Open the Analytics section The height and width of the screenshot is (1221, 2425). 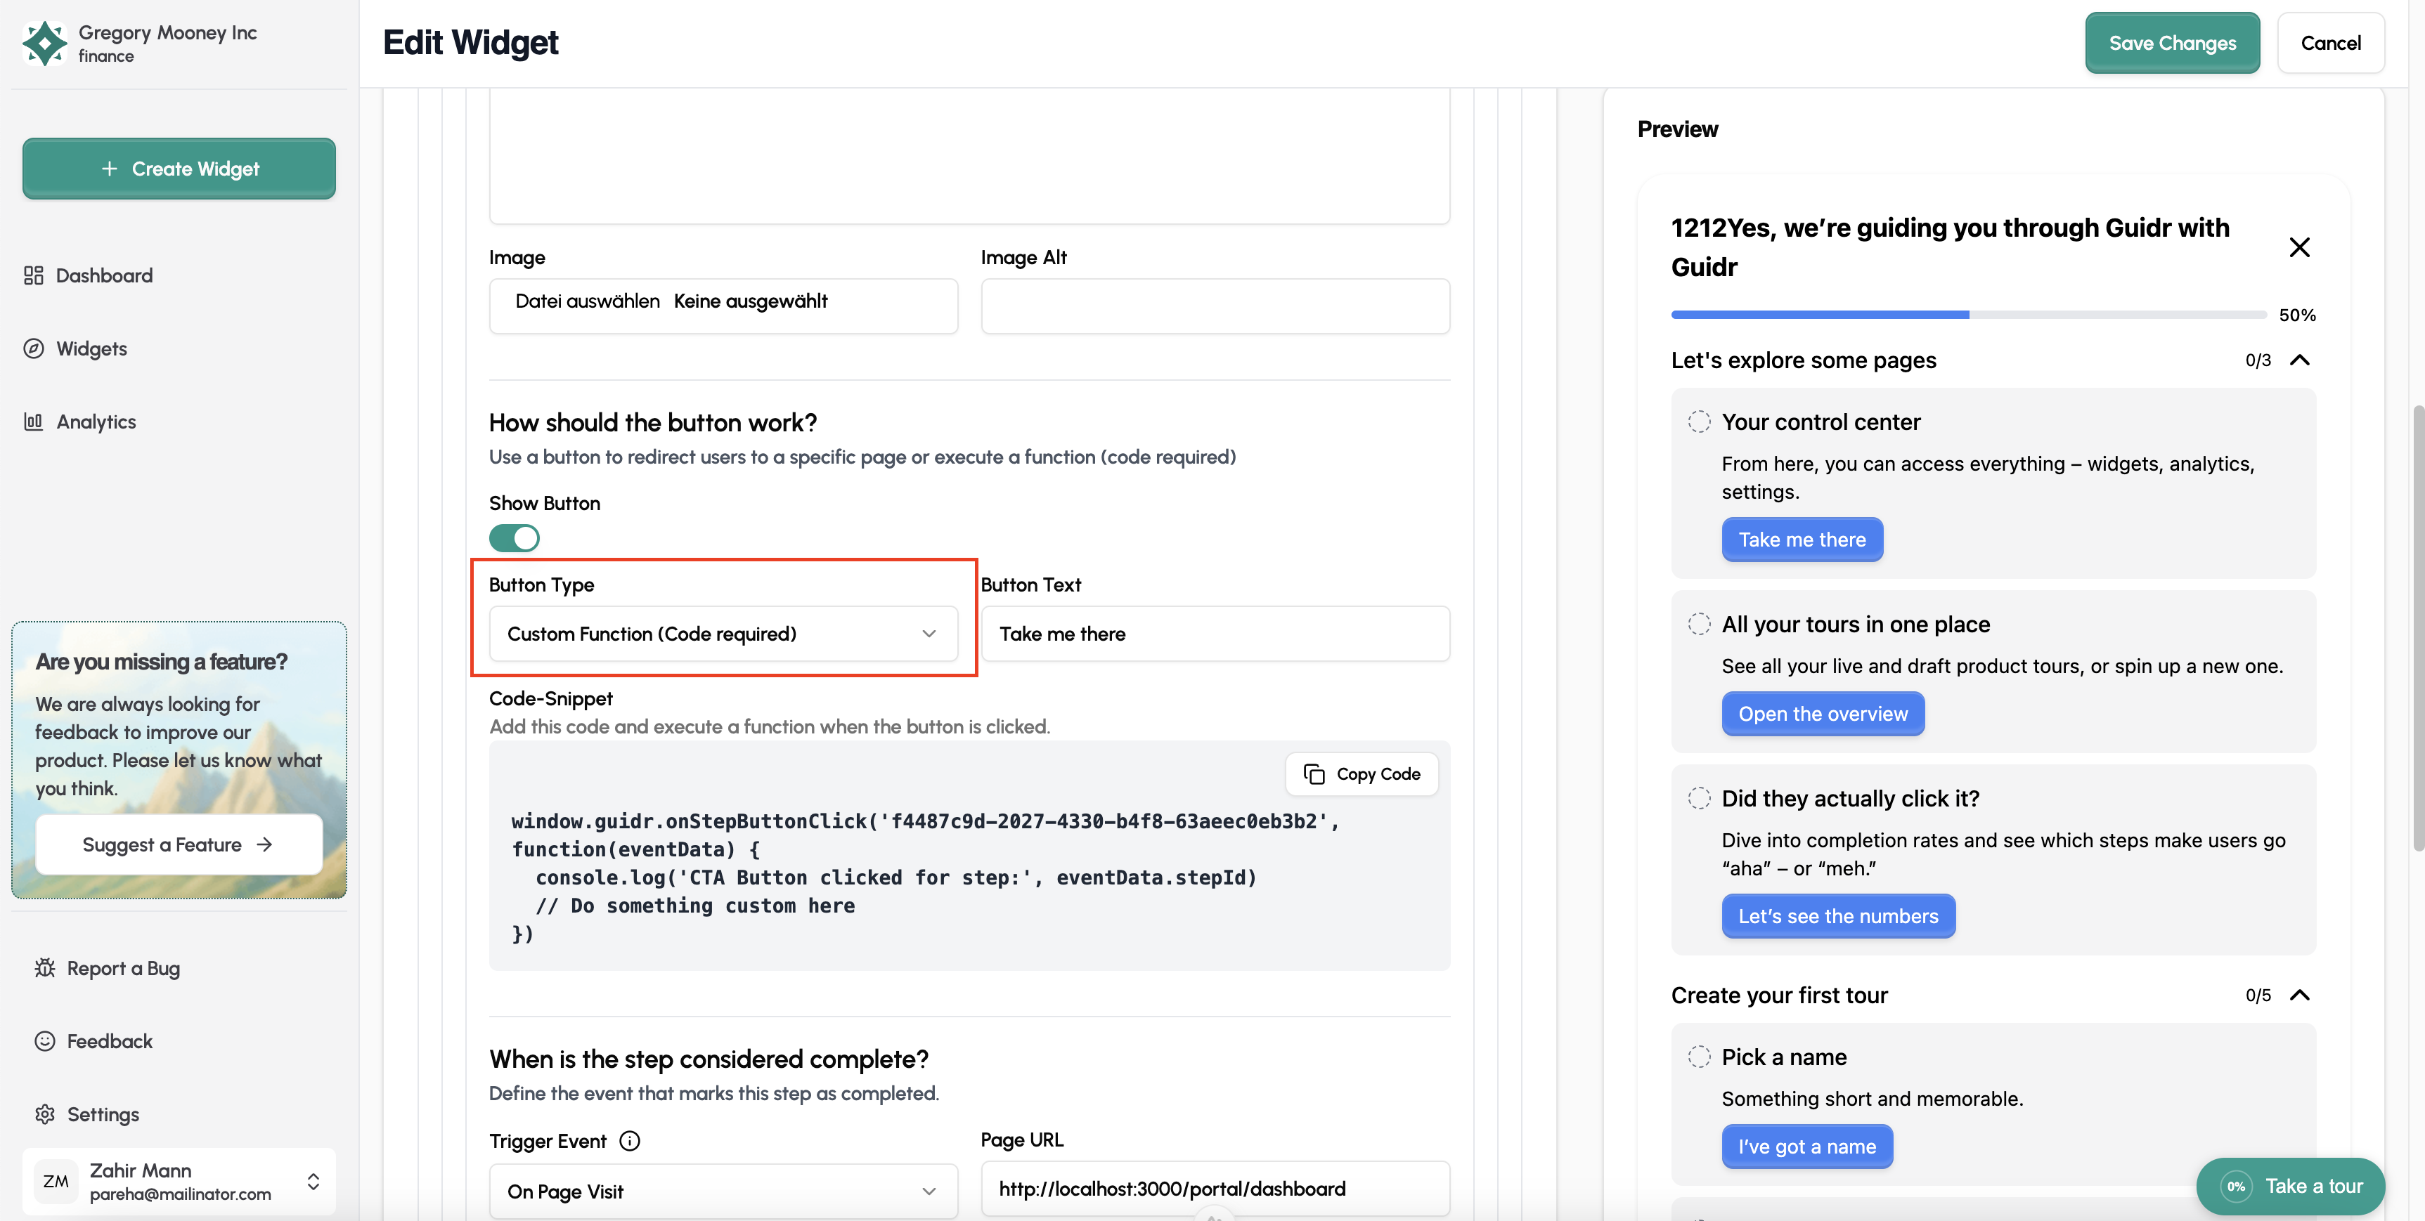point(96,421)
